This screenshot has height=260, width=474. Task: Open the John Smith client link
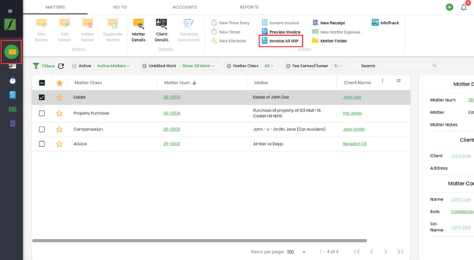(x=354, y=129)
